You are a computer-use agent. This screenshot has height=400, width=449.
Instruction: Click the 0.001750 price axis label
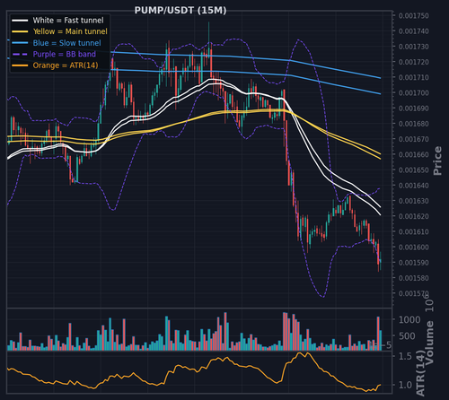click(414, 15)
